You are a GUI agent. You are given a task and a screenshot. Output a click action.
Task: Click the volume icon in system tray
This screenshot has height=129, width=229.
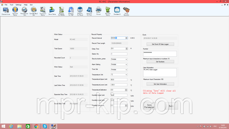(x=211, y=126)
